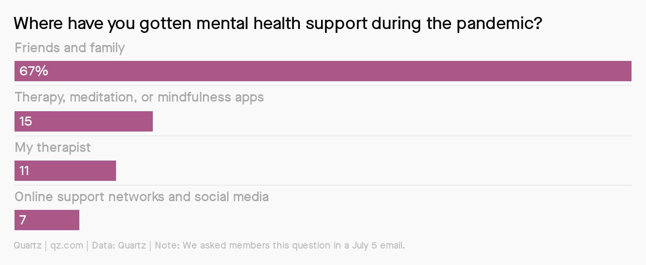
Task: Click the 11 value inside the bar
Action: [x=25, y=171]
